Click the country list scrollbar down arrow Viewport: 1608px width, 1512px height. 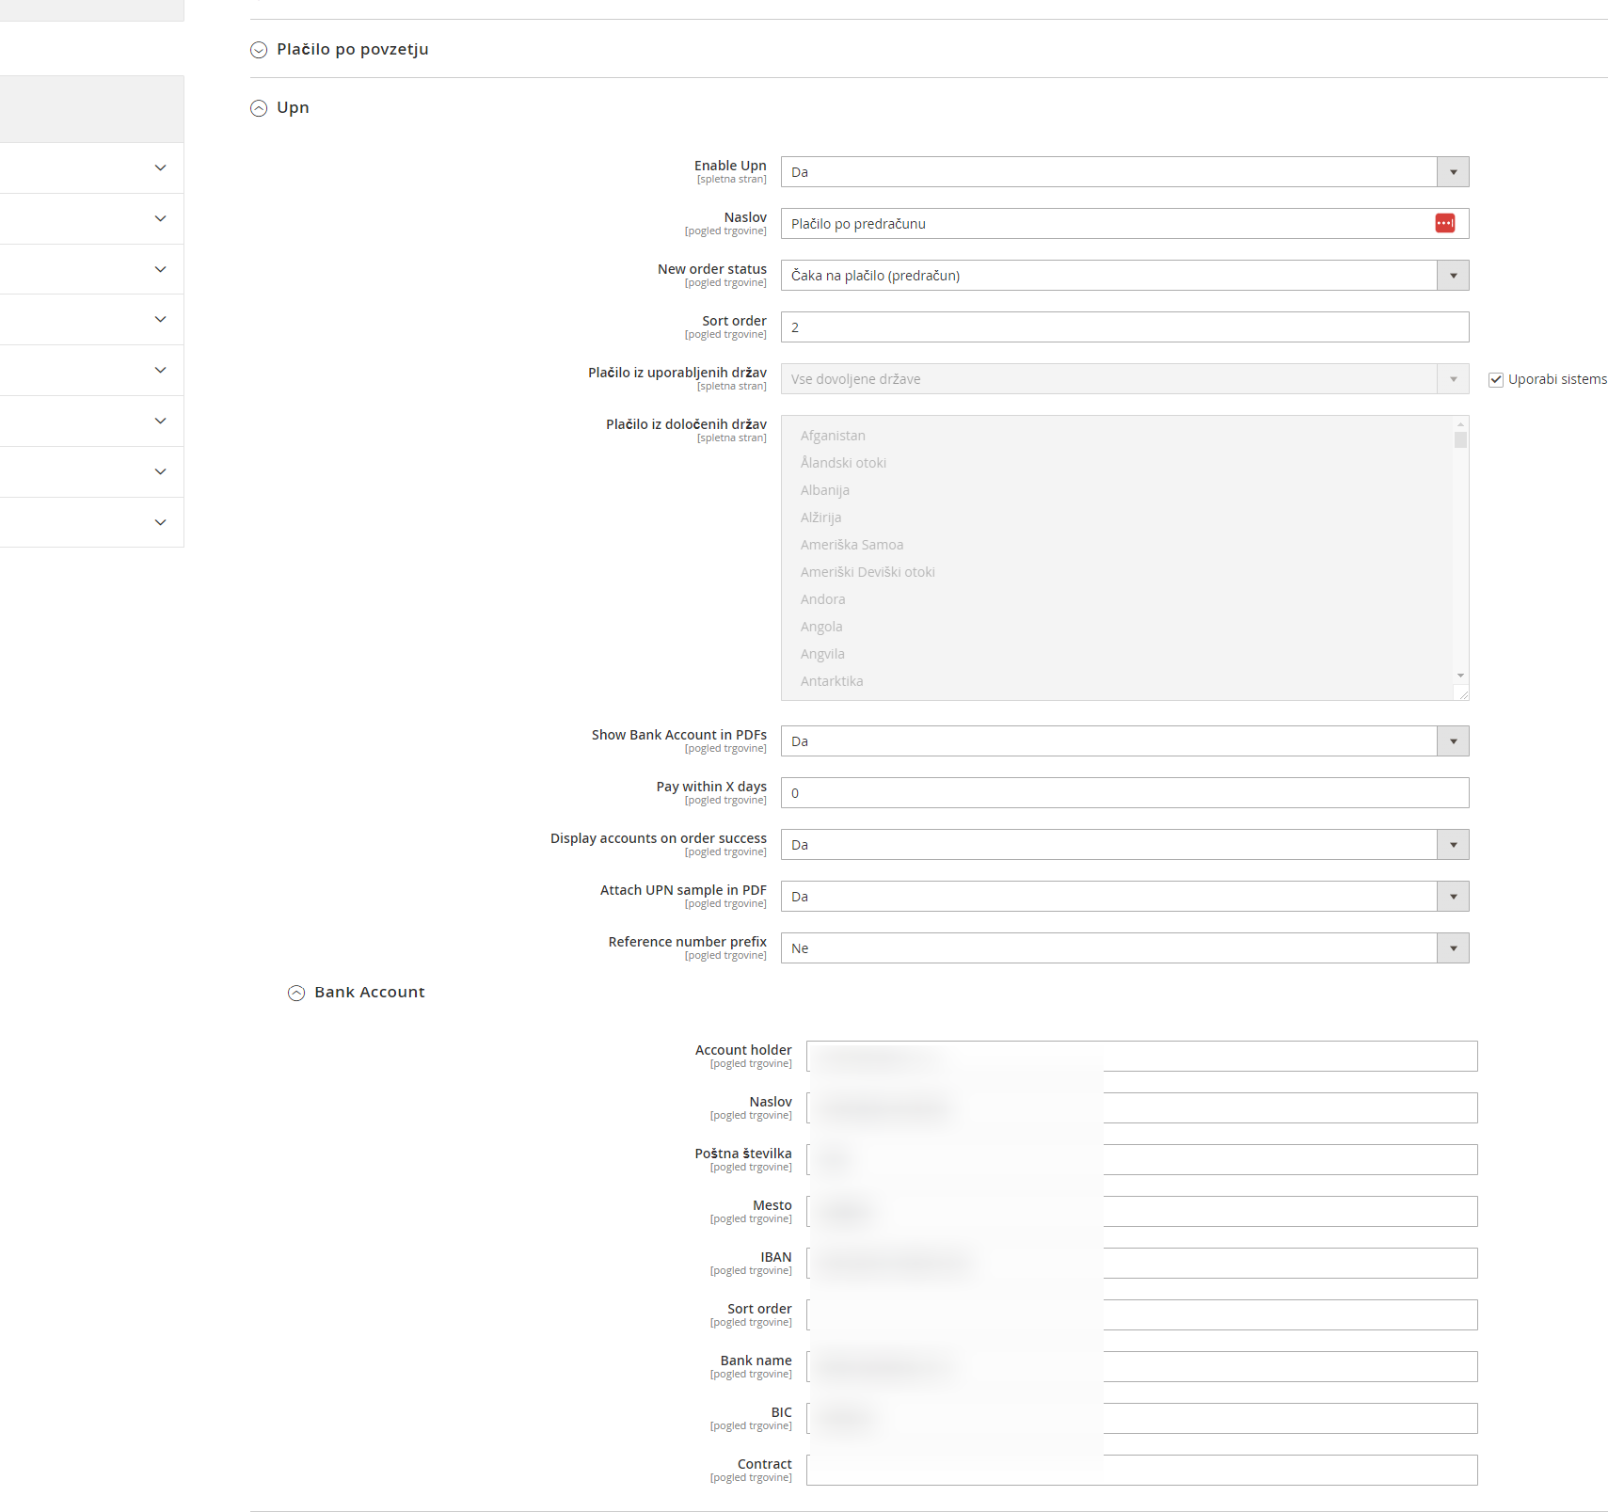click(1460, 676)
